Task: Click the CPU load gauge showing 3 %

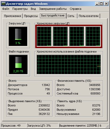Action: (x=18, y=36)
